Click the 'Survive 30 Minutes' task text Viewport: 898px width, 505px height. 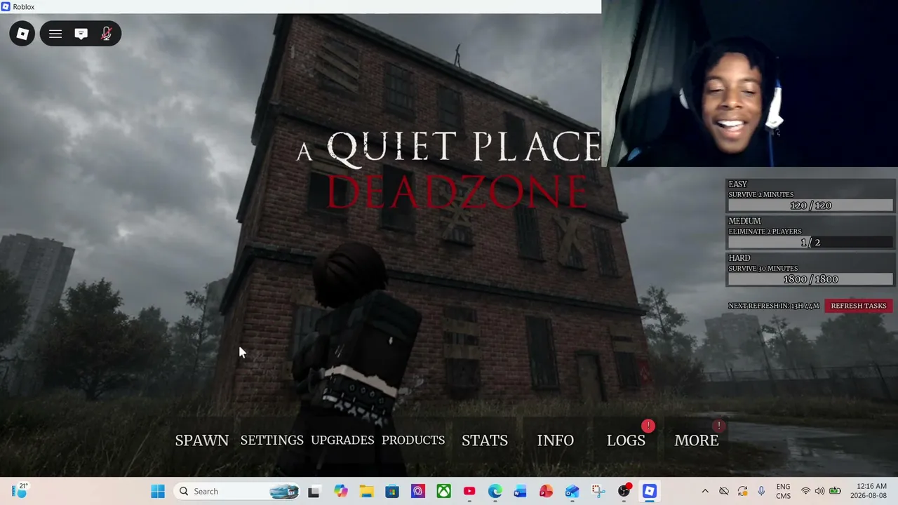[763, 268]
